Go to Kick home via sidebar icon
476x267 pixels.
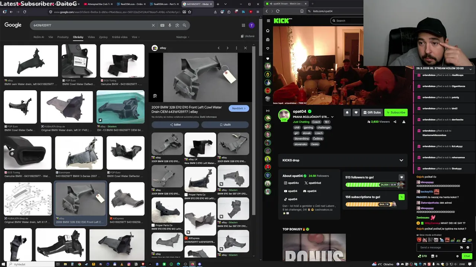coord(268,31)
